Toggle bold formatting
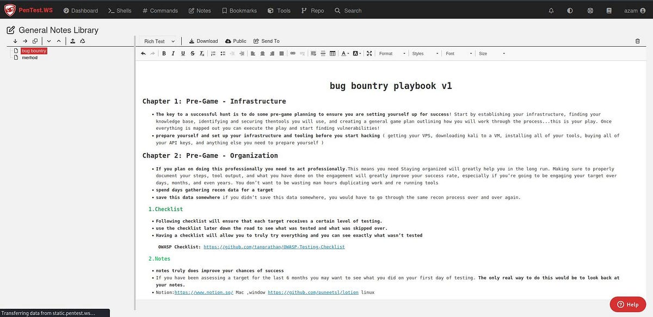 click(x=164, y=53)
